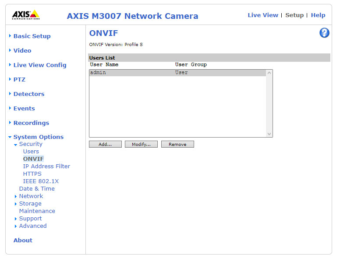Open the Detectors menu
Viewport: 340px width, 262px height.
pos(29,94)
